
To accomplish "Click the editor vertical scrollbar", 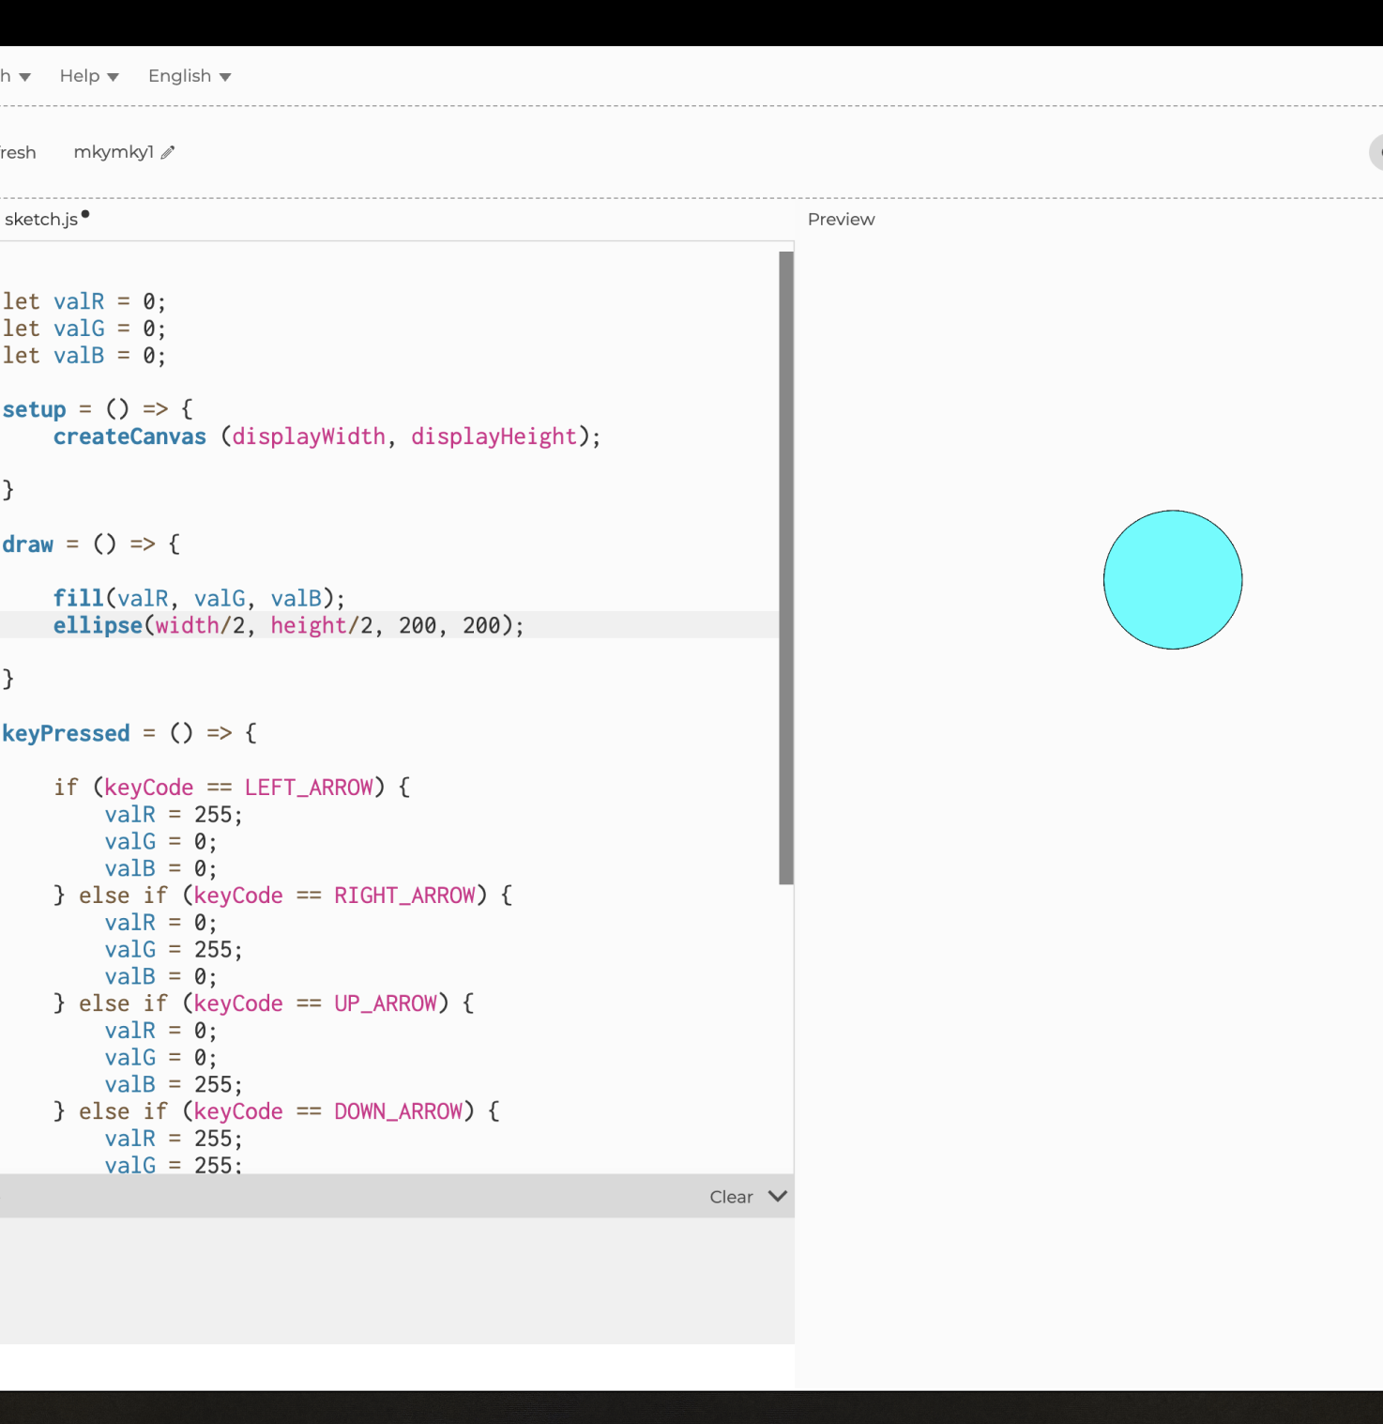I will [786, 568].
